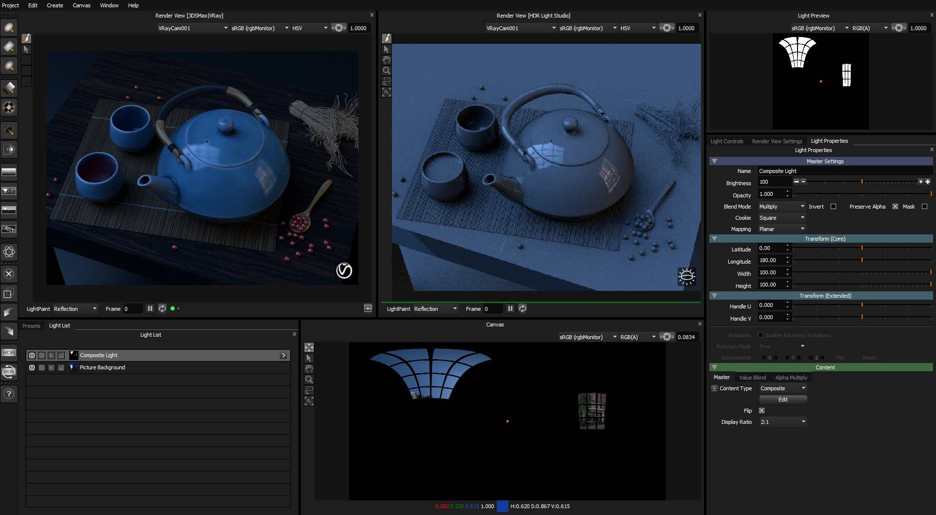Open the Create menu
936x515 pixels.
[55, 5]
